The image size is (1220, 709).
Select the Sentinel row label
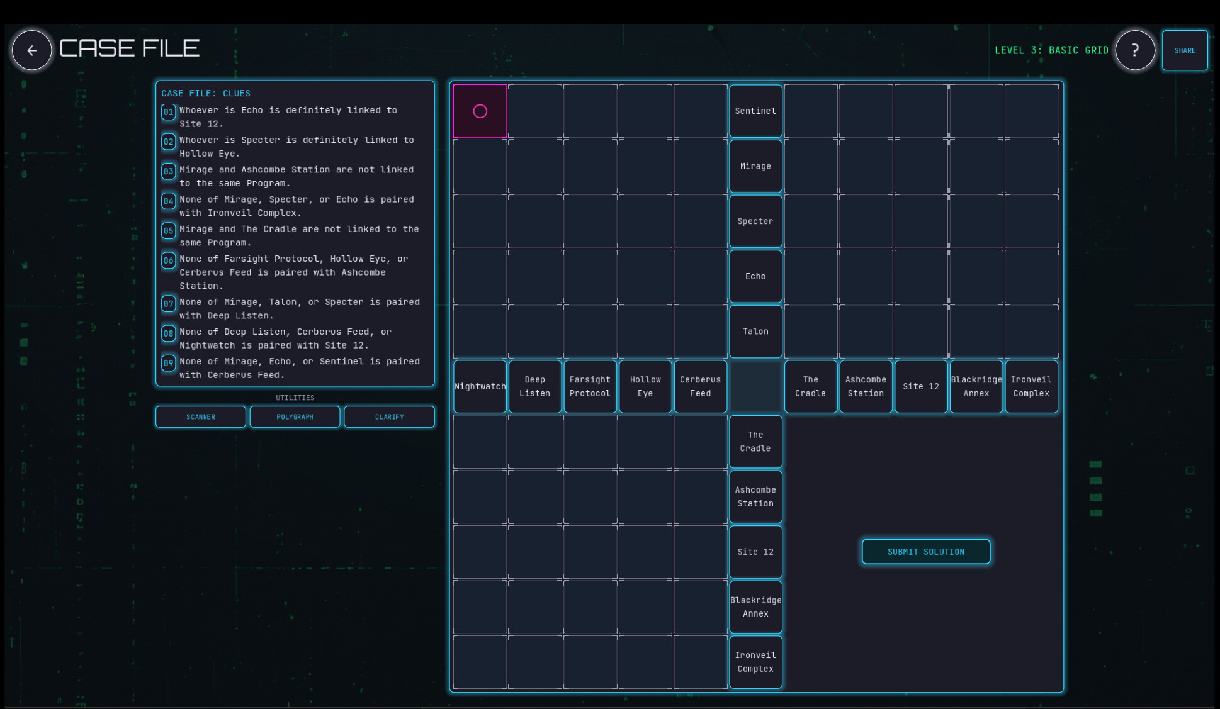coord(755,111)
